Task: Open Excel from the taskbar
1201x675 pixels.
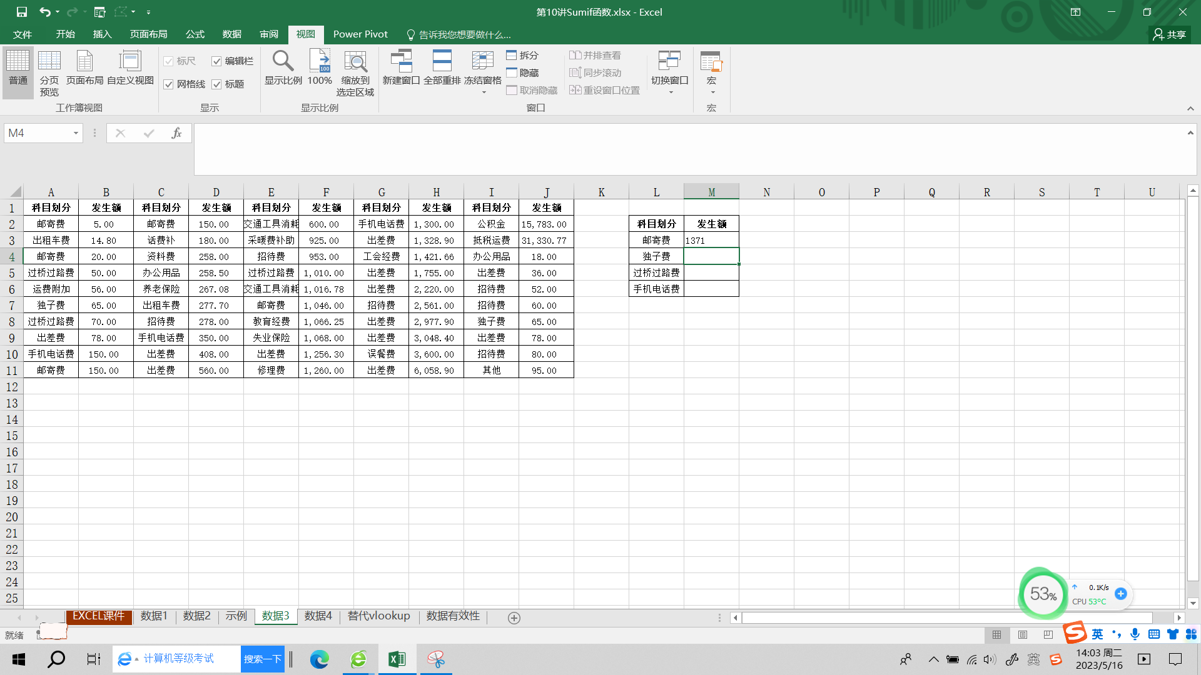Action: click(x=397, y=659)
